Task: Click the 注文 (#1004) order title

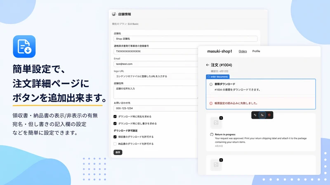Action: pos(222,65)
